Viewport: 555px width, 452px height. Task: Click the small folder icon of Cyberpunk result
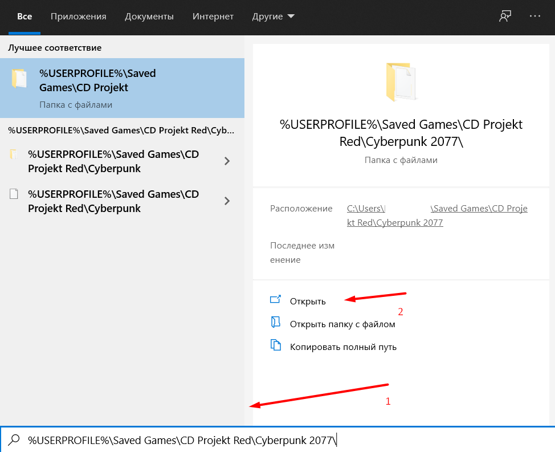[x=14, y=154]
